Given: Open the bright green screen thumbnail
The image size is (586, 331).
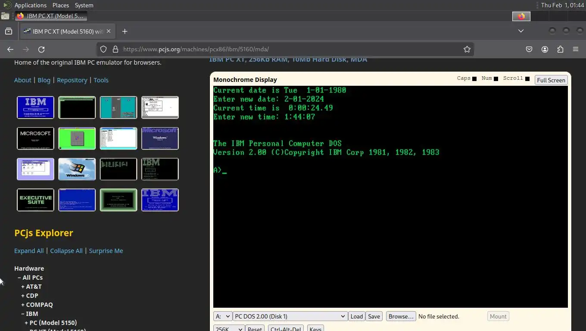Looking at the screenshot, I should click(77, 138).
